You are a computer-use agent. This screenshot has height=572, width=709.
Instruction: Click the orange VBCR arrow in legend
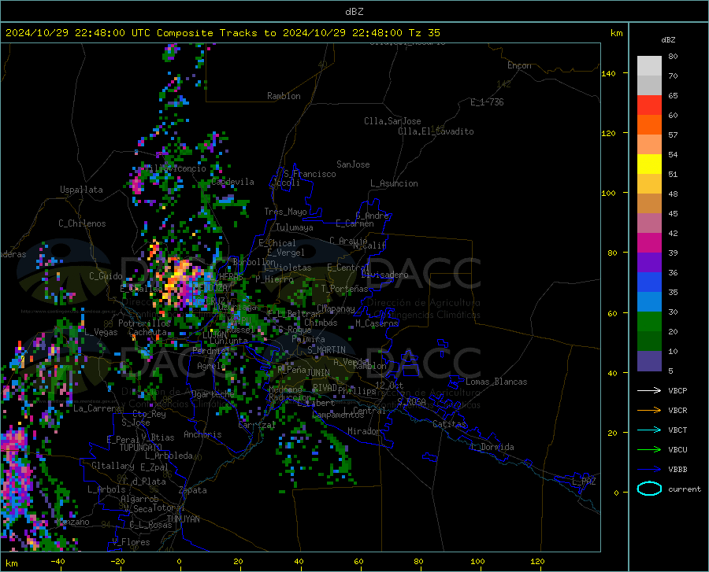(649, 411)
